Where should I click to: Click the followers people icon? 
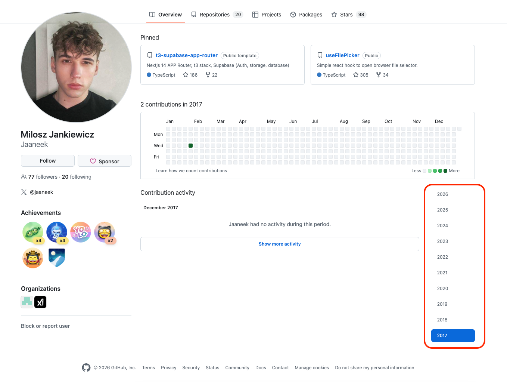pyautogui.click(x=24, y=177)
